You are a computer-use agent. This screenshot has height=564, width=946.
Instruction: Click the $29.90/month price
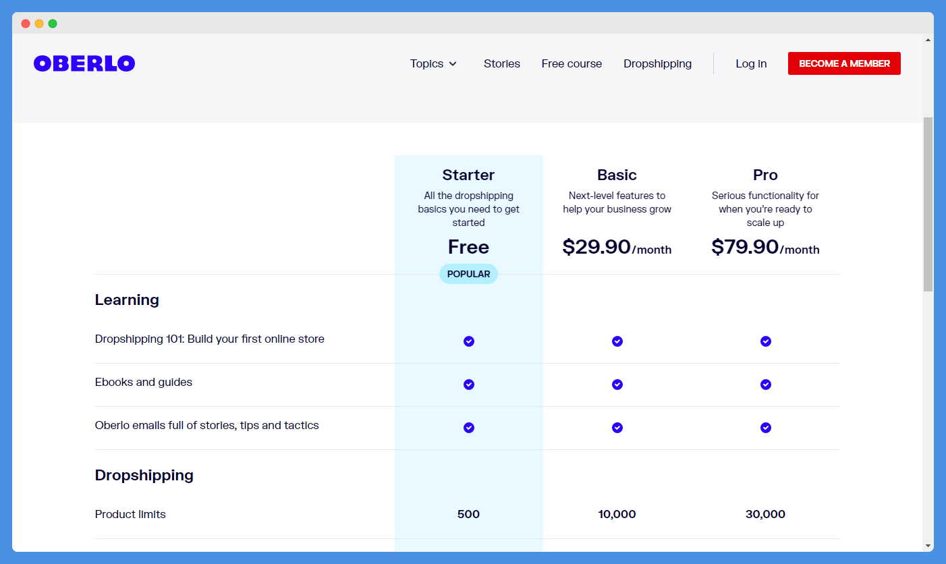(617, 247)
